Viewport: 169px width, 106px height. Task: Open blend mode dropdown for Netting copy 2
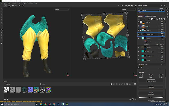click(x=162, y=51)
